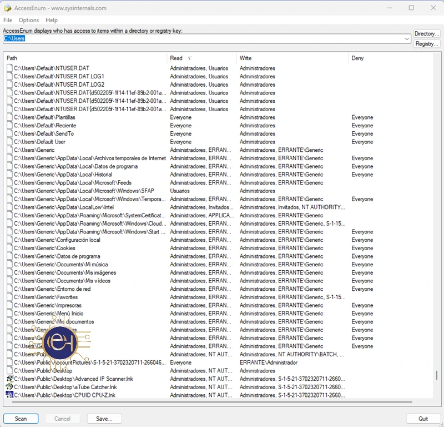Click Write cell ERRANTE\Administrador
The width and height of the screenshot is (444, 427).
(x=269, y=363)
